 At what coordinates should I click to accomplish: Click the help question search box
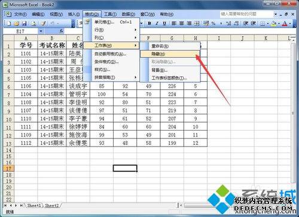[246, 14]
